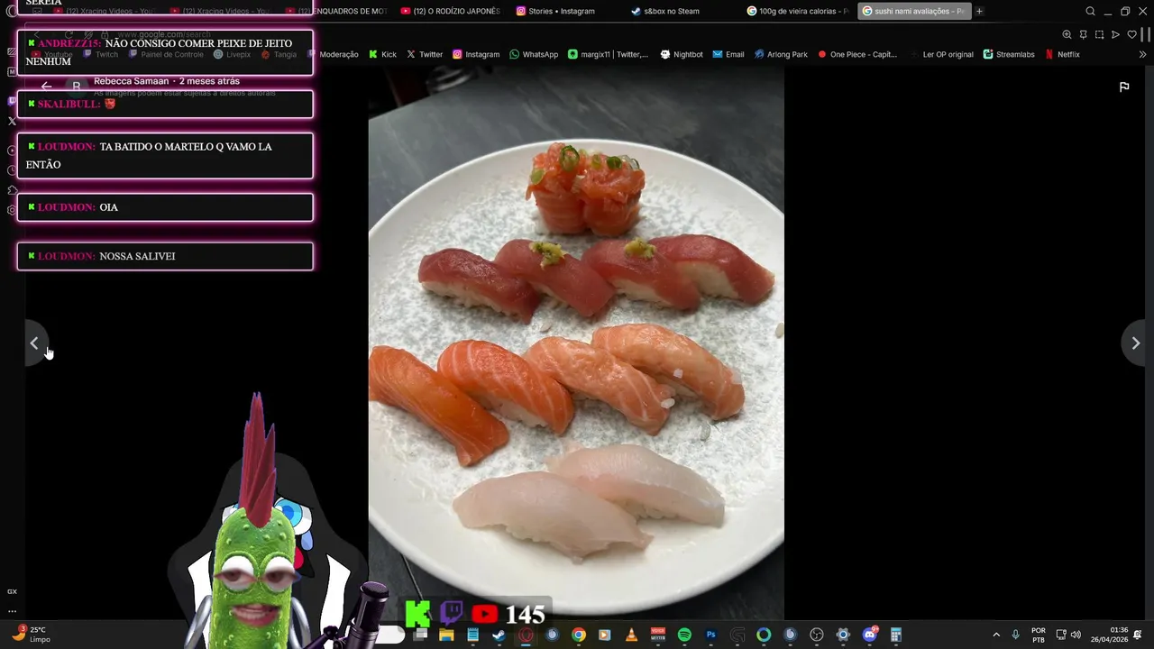Image resolution: width=1154 pixels, height=649 pixels.
Task: Open the gear settings app in the taskbar
Action: 843,635
